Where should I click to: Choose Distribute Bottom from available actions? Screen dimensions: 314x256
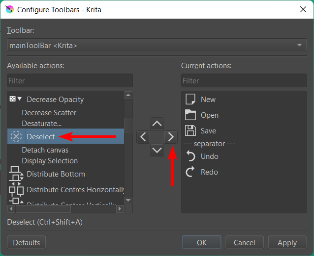tap(56, 174)
